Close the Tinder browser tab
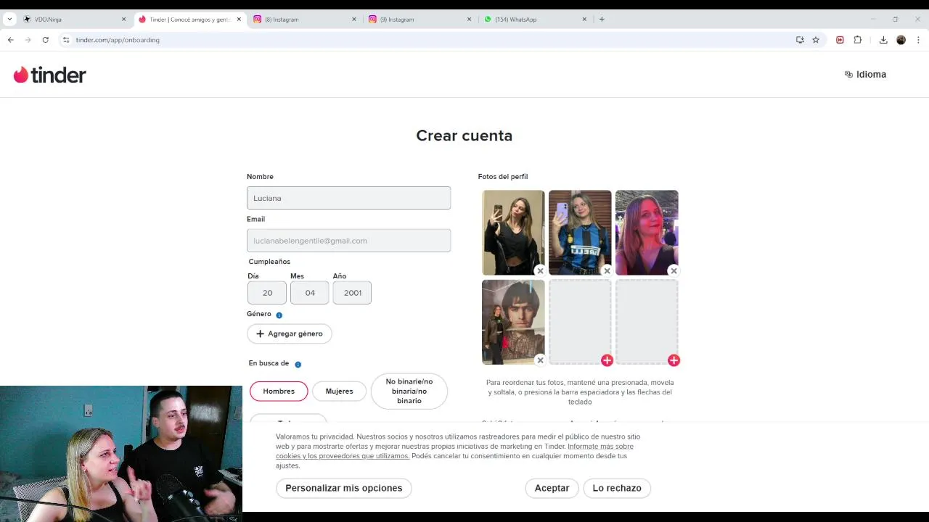929x522 pixels. point(239,20)
